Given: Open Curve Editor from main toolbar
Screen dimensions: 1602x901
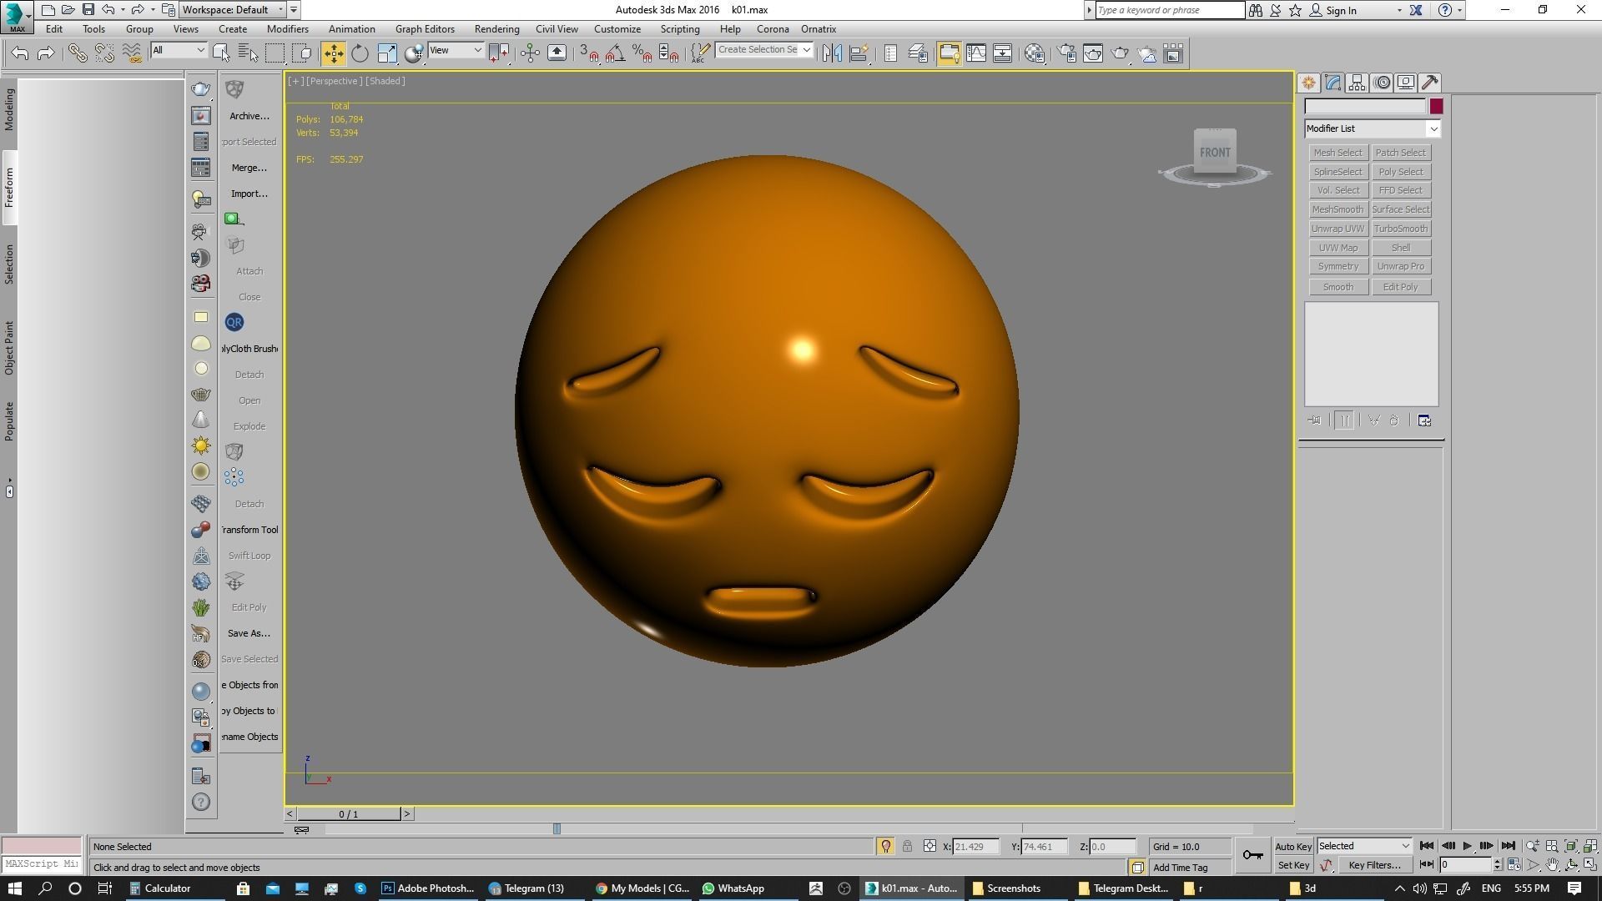Looking at the screenshot, I should 975,53.
